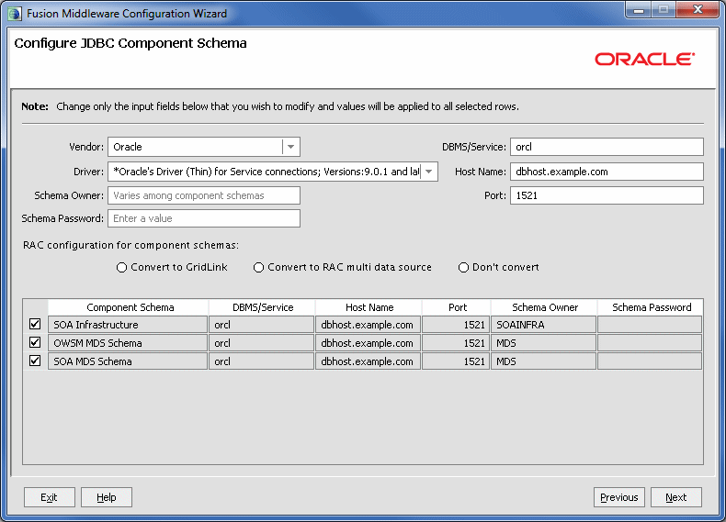The width and height of the screenshot is (726, 522).
Task: Select Convert to GridLink radio button
Action: point(122,267)
